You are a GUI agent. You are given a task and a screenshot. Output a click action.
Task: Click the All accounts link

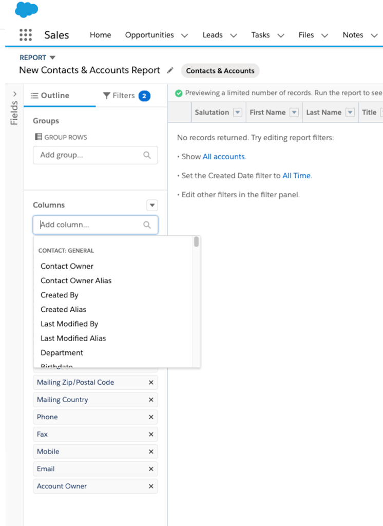pyautogui.click(x=224, y=157)
